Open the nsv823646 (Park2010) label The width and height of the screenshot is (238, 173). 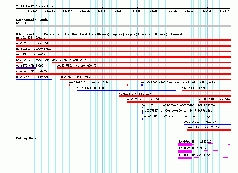point(198,88)
